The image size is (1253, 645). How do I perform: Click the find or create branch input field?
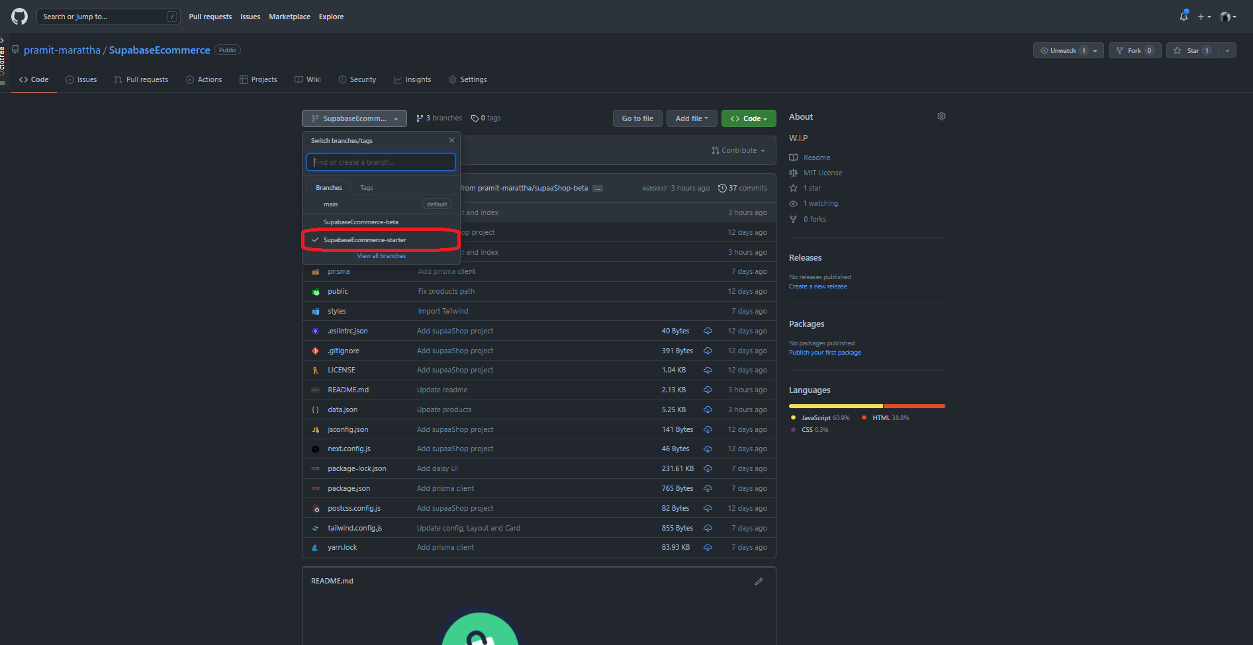point(381,161)
